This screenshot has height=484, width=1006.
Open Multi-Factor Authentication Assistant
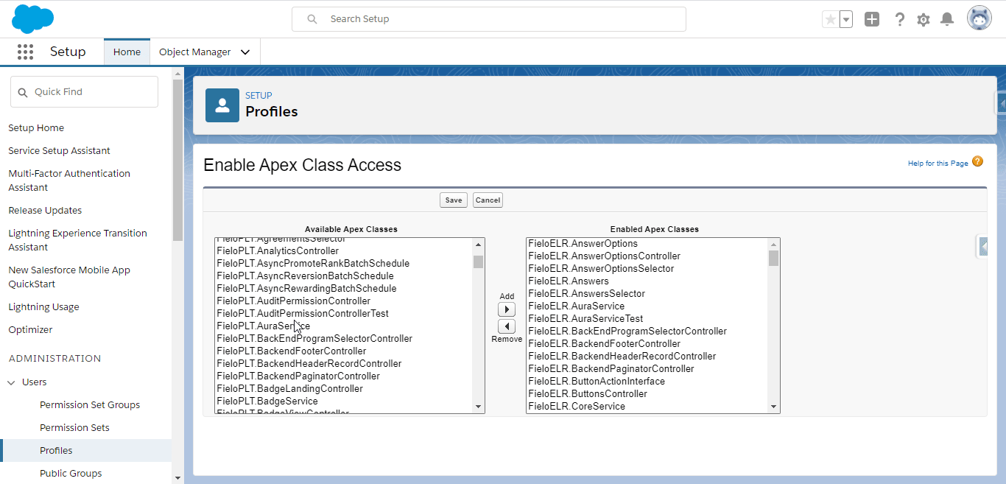coord(69,180)
